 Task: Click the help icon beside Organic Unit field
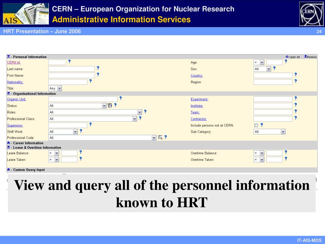click(121, 98)
